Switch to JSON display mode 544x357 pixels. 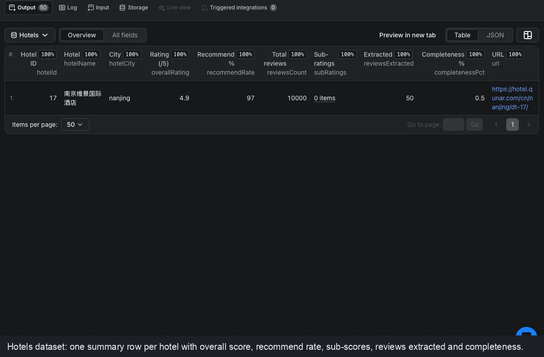(x=495, y=35)
